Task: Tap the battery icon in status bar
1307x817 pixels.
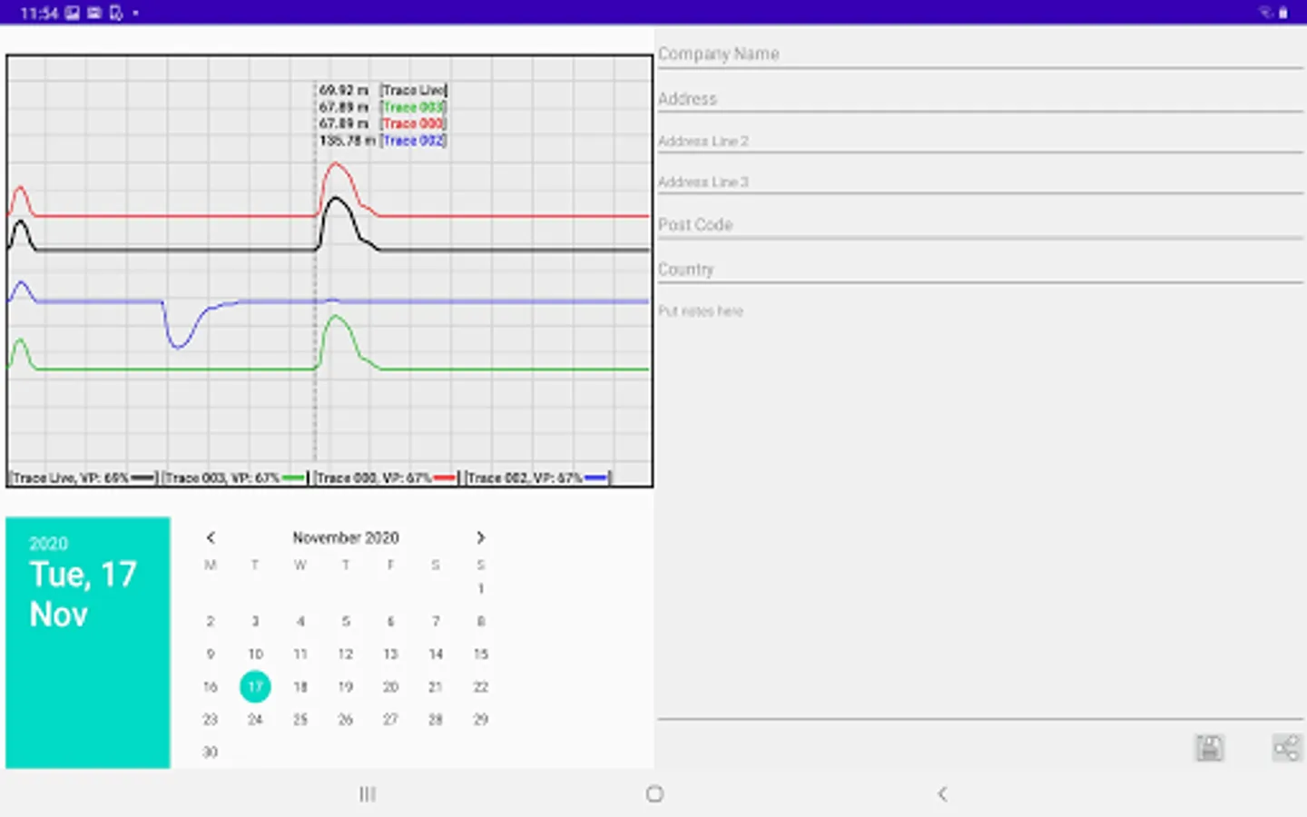Action: point(1283,13)
